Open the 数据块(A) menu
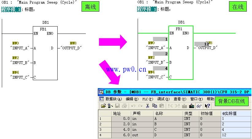The image size is (252, 139). point(113,99)
